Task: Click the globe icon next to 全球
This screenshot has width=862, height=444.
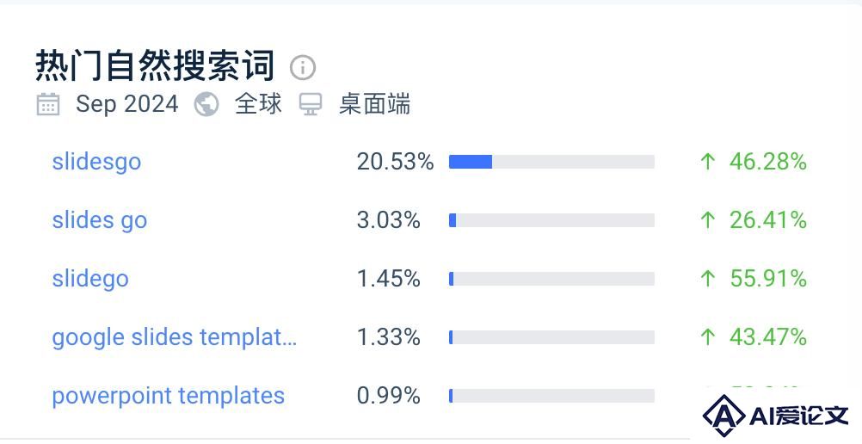Action: (206, 104)
